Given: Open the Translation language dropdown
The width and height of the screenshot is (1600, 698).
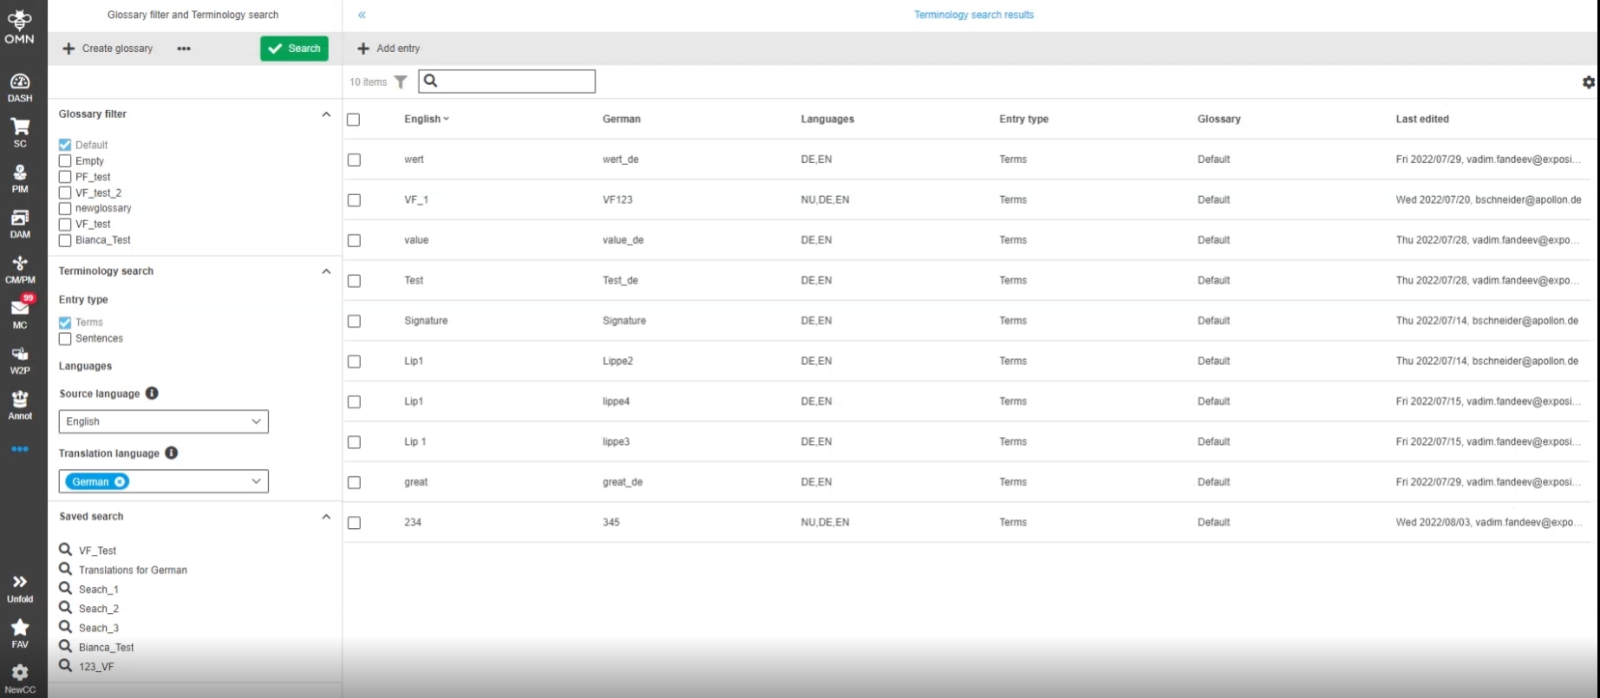Looking at the screenshot, I should coord(164,481).
